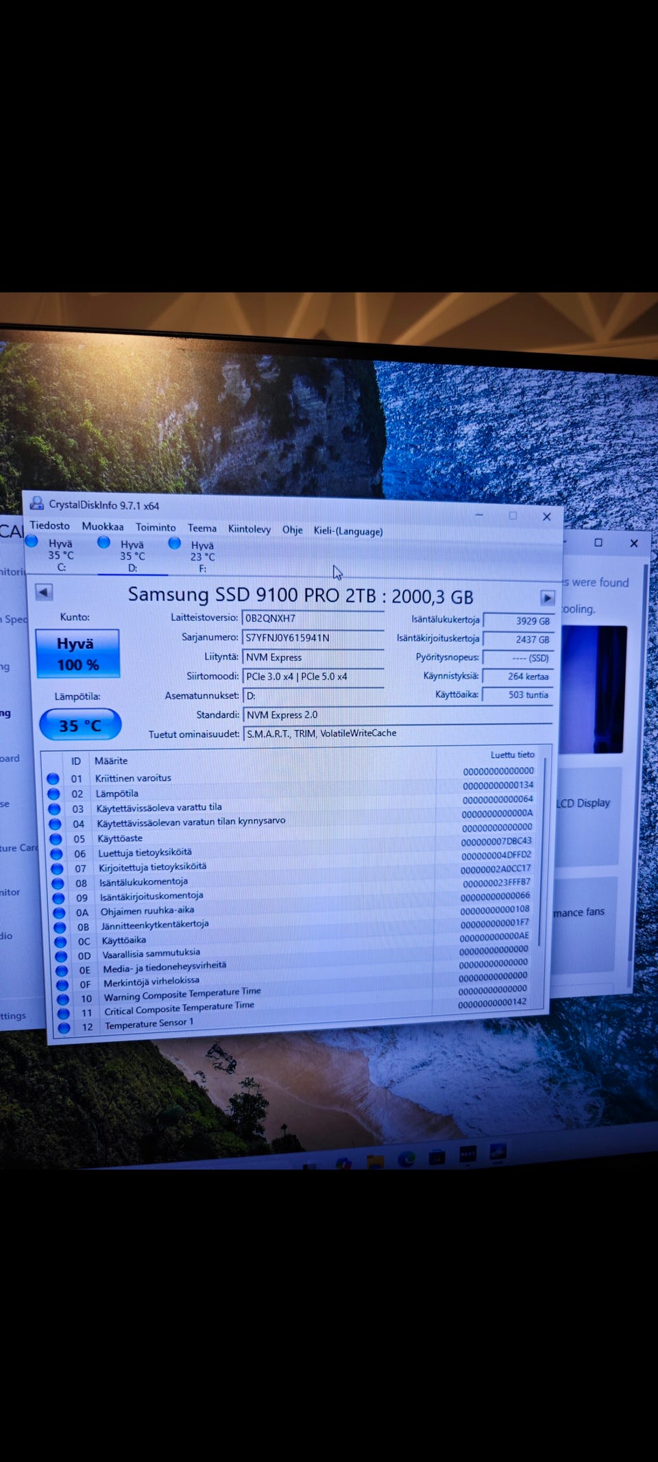Click the Liityntä NVM Express field

tap(313, 657)
